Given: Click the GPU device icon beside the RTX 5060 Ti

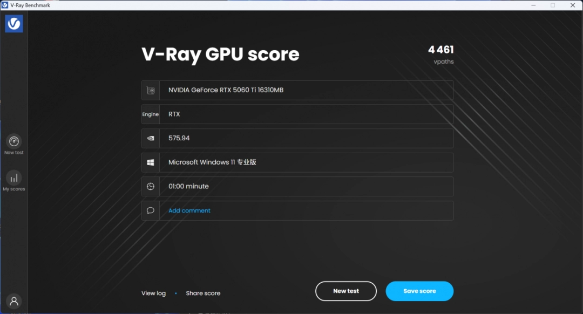Looking at the screenshot, I should 150,90.
